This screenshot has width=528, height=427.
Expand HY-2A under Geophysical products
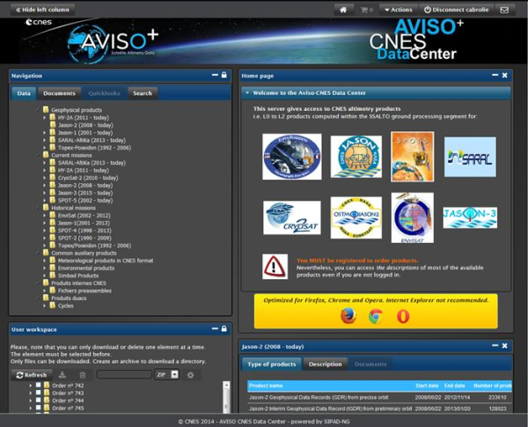(45, 118)
